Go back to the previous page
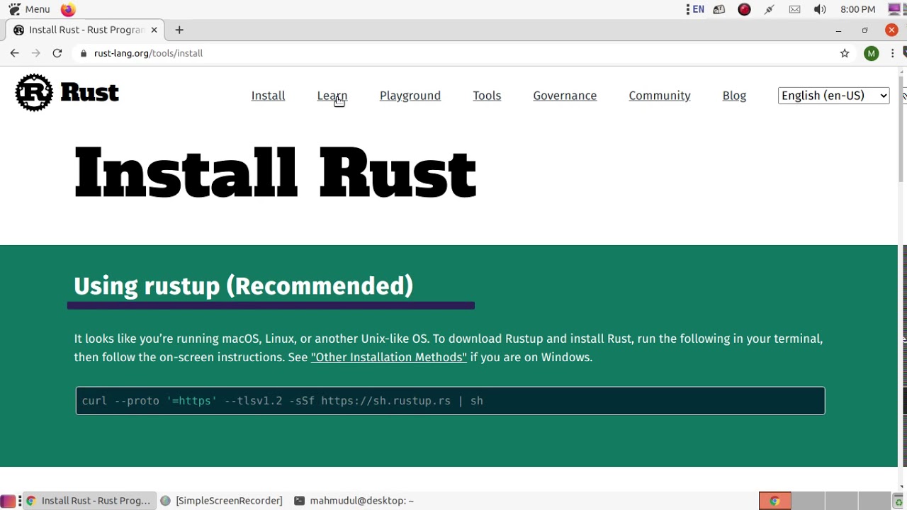Image resolution: width=907 pixels, height=510 pixels. (14, 53)
